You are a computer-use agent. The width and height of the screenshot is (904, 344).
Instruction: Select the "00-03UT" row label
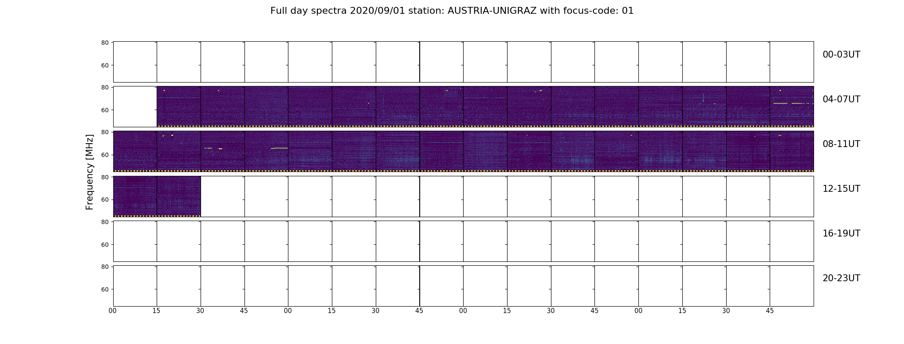pyautogui.click(x=841, y=55)
